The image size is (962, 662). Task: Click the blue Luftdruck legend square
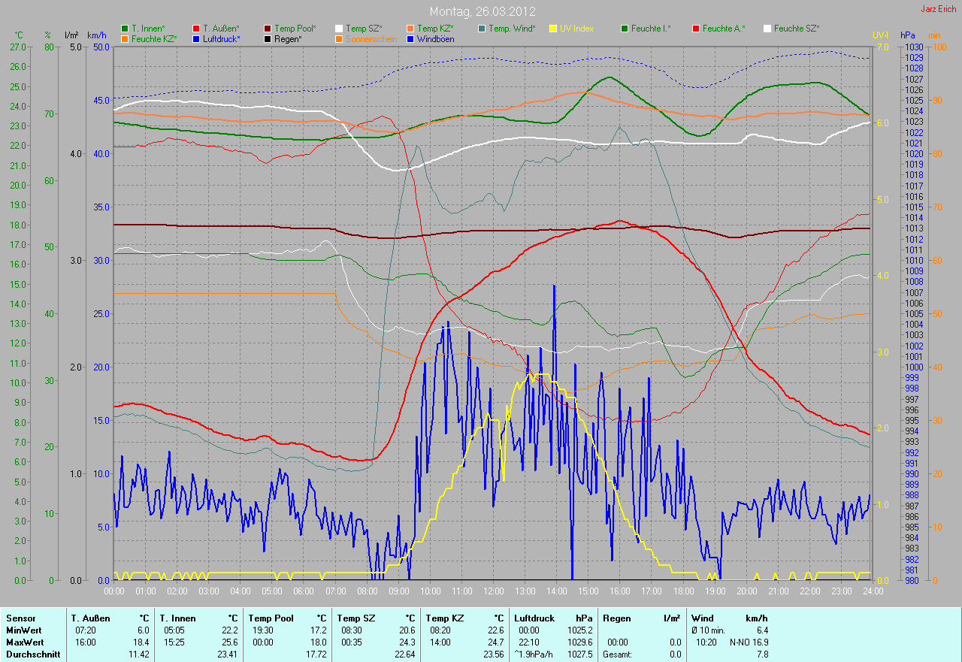coord(196,38)
